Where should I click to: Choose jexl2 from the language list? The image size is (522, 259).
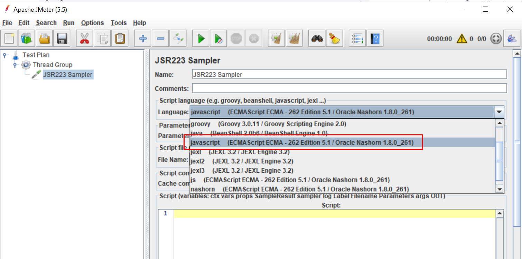coord(343,161)
